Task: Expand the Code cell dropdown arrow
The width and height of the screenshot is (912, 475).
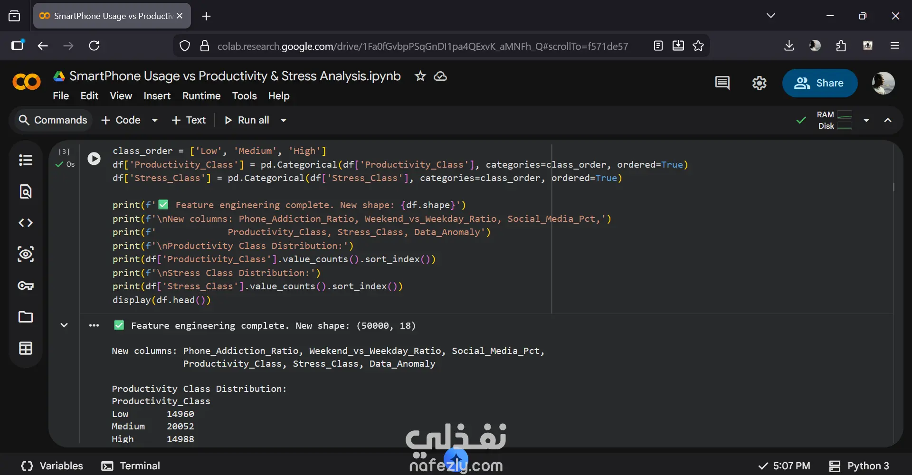Action: 154,120
